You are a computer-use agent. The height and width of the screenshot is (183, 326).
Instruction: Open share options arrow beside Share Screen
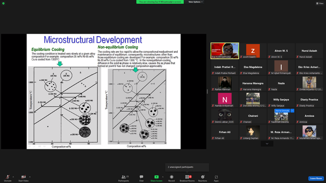(x=162, y=177)
